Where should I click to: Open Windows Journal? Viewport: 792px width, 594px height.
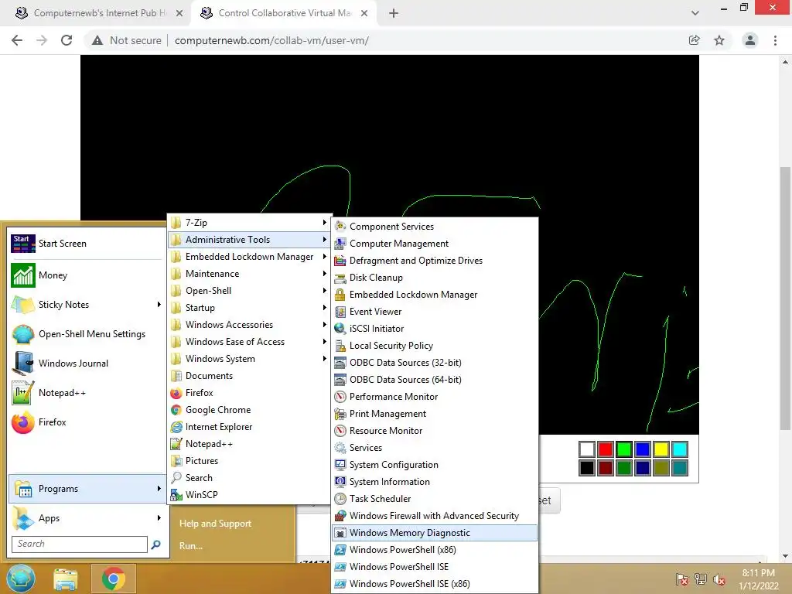87,364
